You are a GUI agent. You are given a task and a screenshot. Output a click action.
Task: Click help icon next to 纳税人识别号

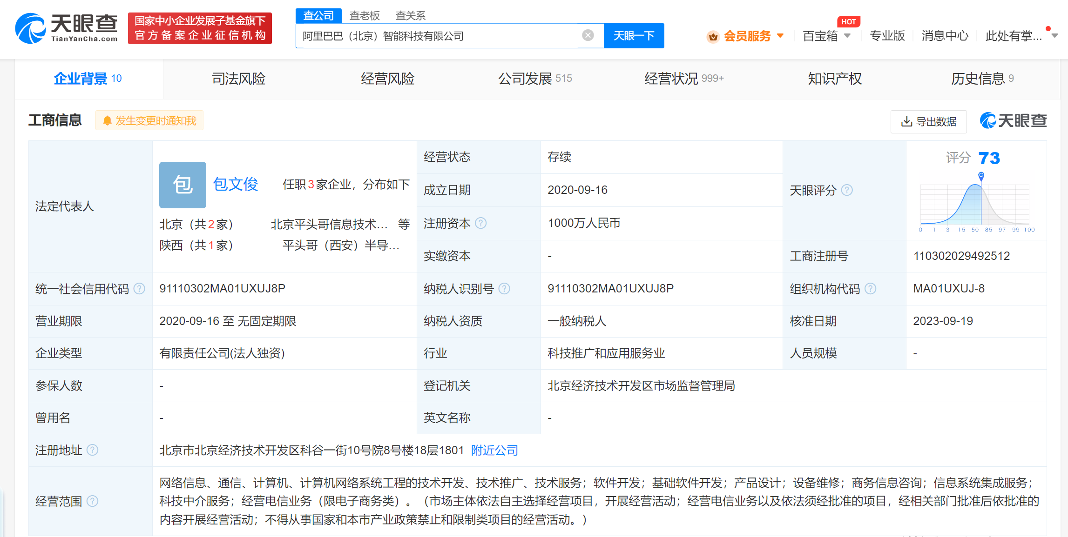pos(504,289)
